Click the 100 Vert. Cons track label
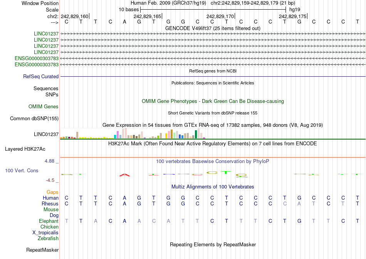The width and height of the screenshot is (366, 259). click(x=22, y=170)
